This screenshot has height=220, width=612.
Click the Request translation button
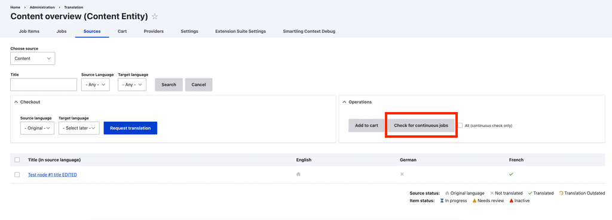click(x=130, y=128)
